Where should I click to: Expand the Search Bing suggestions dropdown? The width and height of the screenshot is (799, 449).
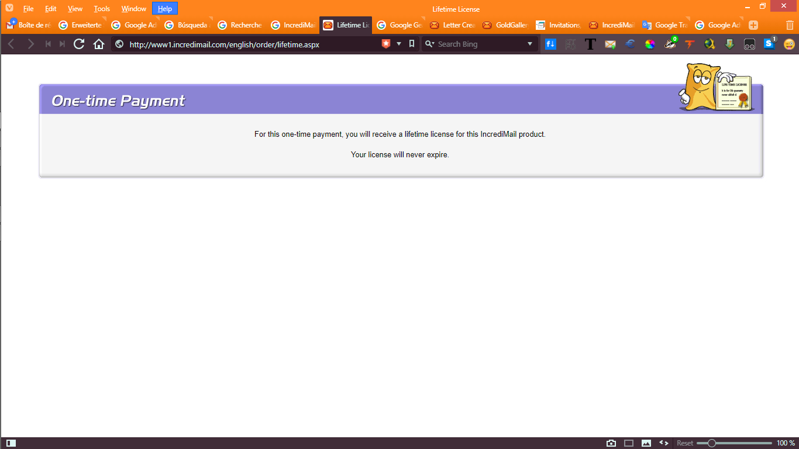point(530,44)
